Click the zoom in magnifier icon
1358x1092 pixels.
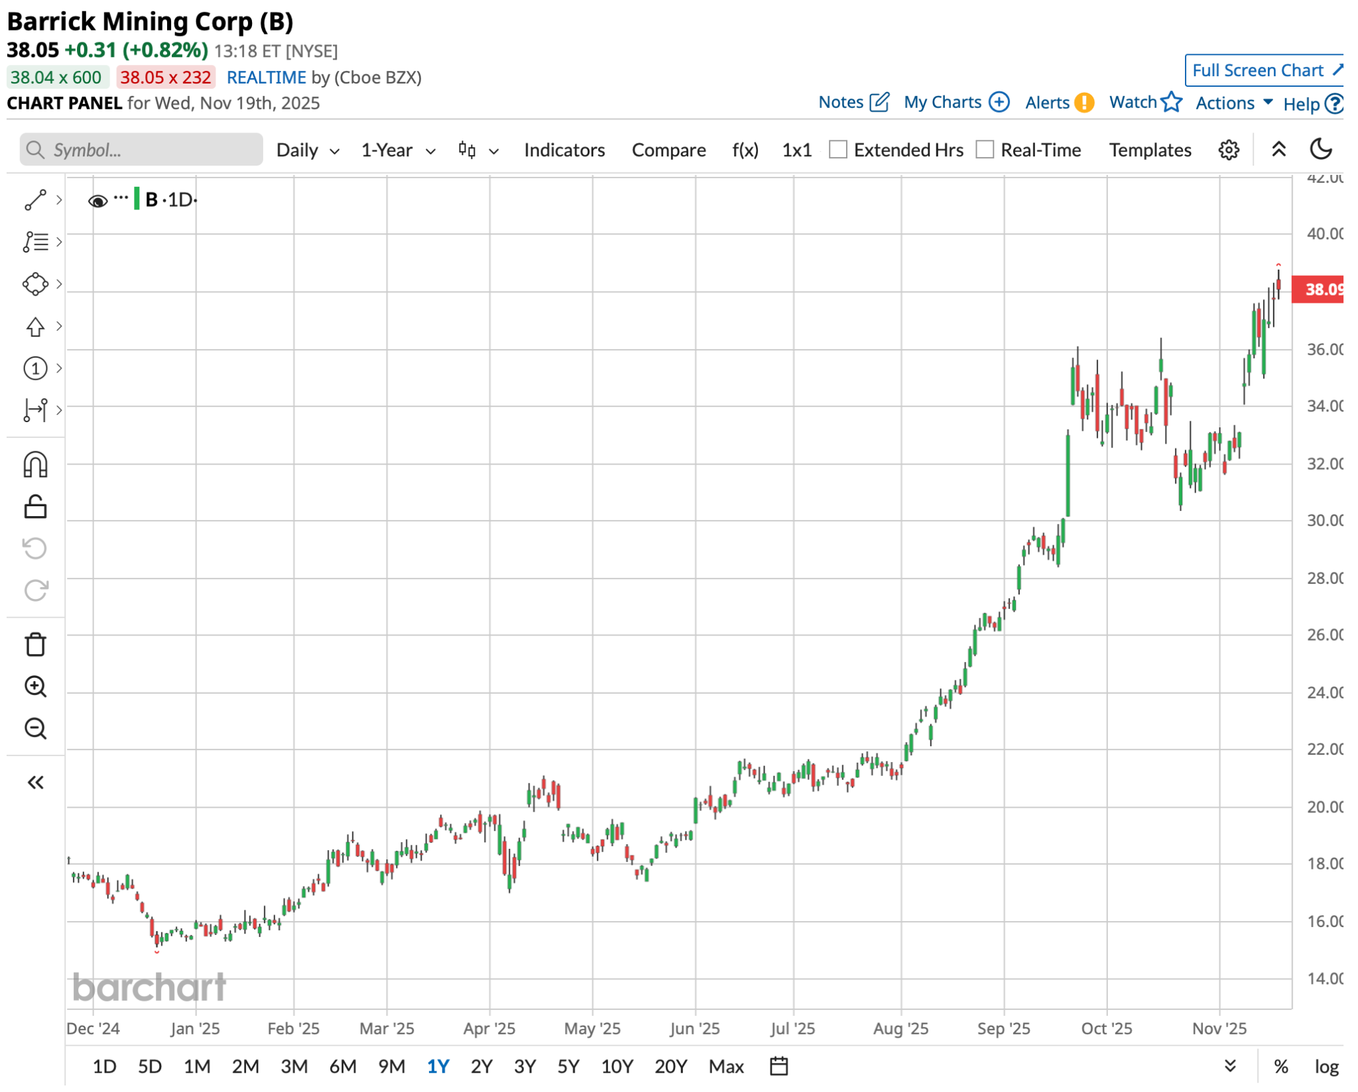click(35, 686)
